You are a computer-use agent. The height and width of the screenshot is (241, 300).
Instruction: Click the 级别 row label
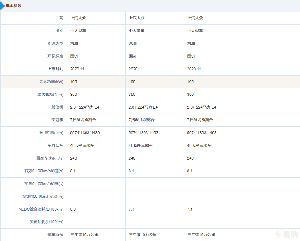point(59,30)
